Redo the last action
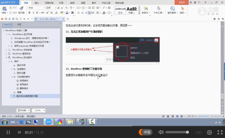This screenshot has height=138, width=225. [x=28, y=19]
